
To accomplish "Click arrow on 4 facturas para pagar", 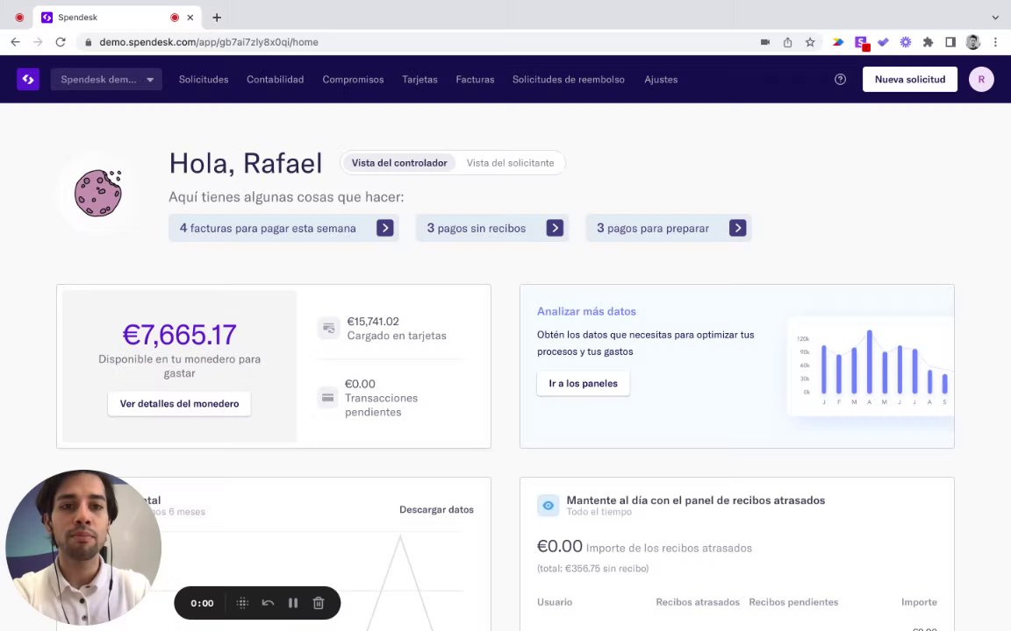I will point(385,228).
